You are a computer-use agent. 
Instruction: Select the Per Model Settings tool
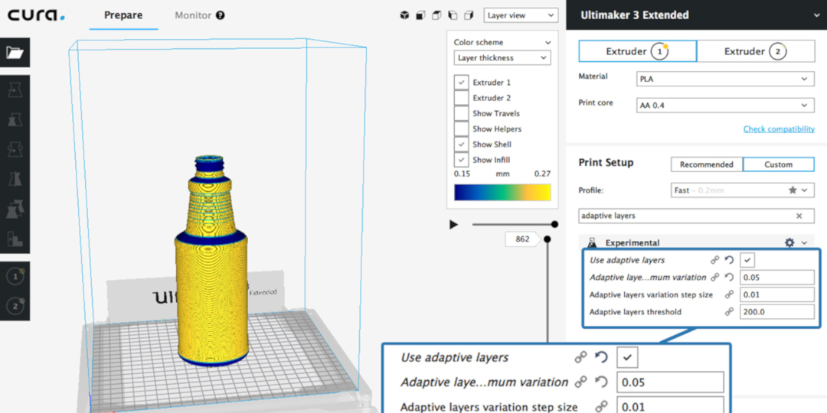(15, 209)
